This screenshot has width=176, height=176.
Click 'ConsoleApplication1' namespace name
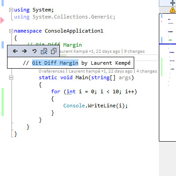pos(74,31)
